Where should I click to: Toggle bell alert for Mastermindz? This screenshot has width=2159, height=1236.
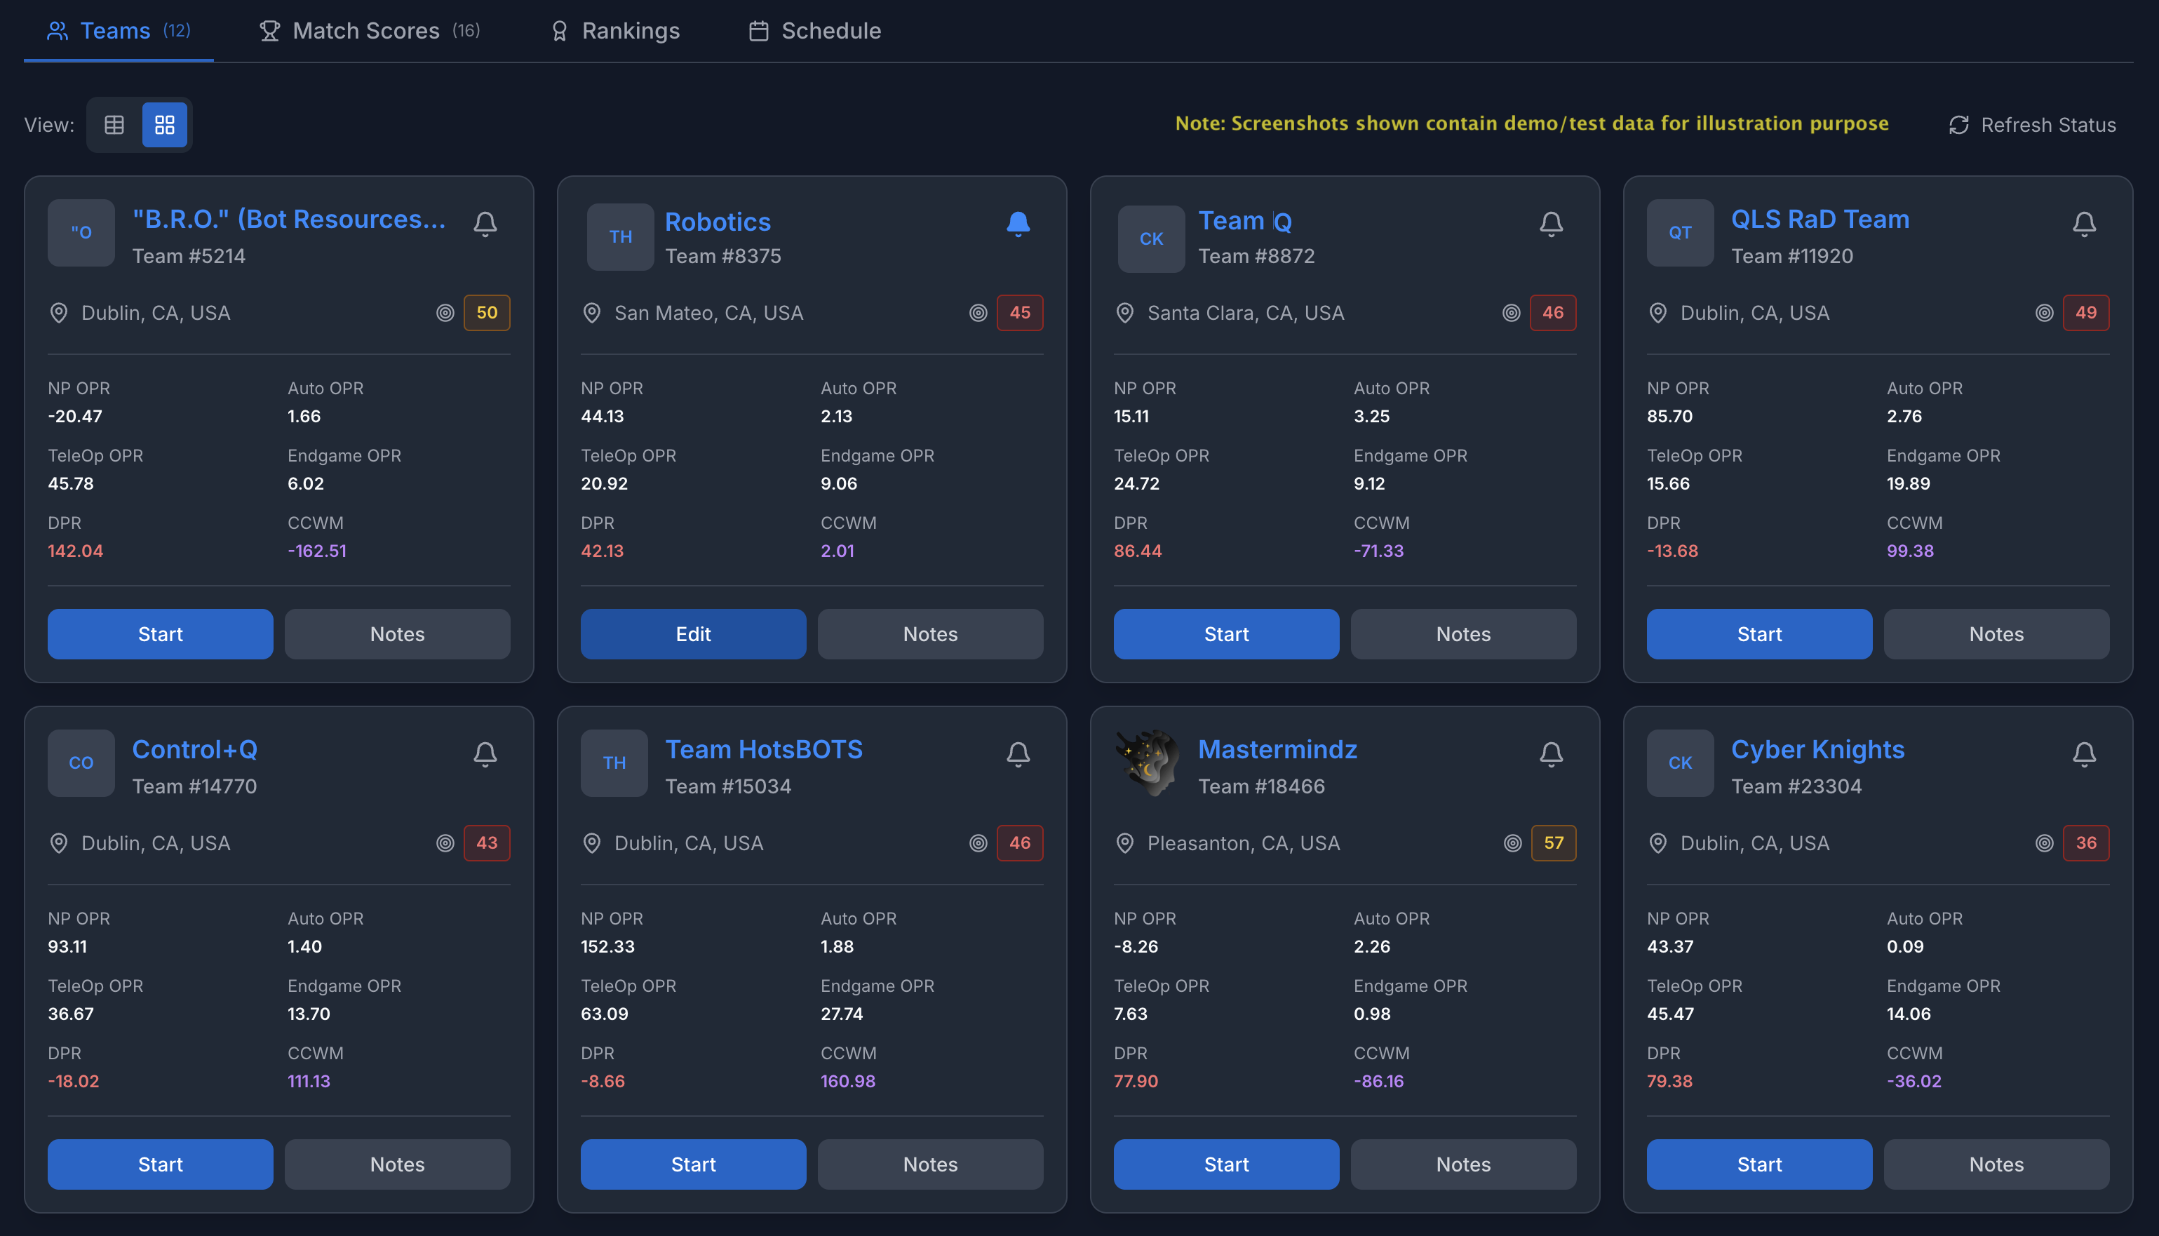pyautogui.click(x=1550, y=754)
